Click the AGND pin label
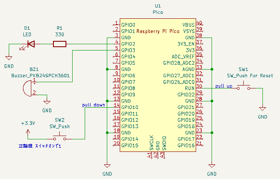This screenshot has height=179, width=280. (x=188, y=69)
